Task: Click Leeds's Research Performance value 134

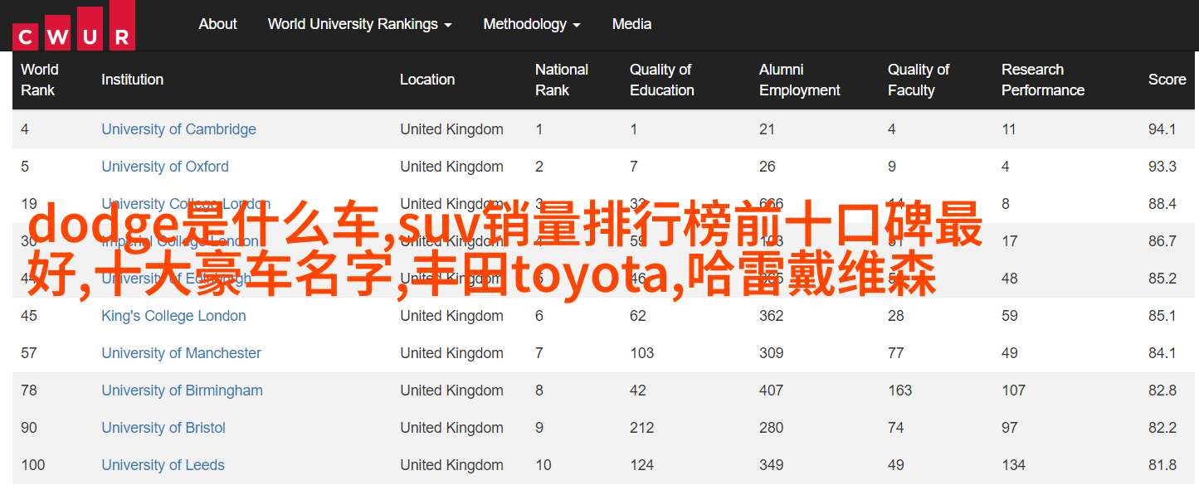Action: click(1014, 465)
